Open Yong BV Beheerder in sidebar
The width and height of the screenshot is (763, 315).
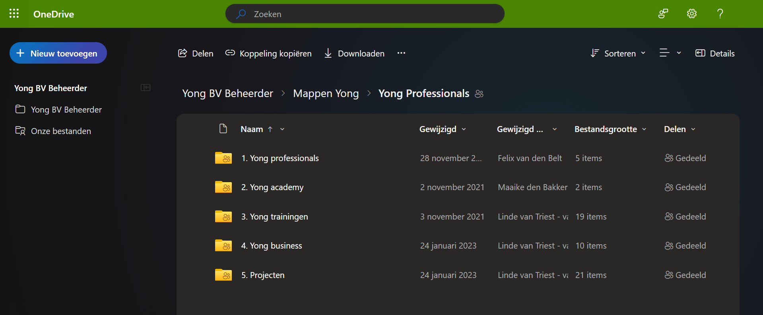tap(66, 109)
